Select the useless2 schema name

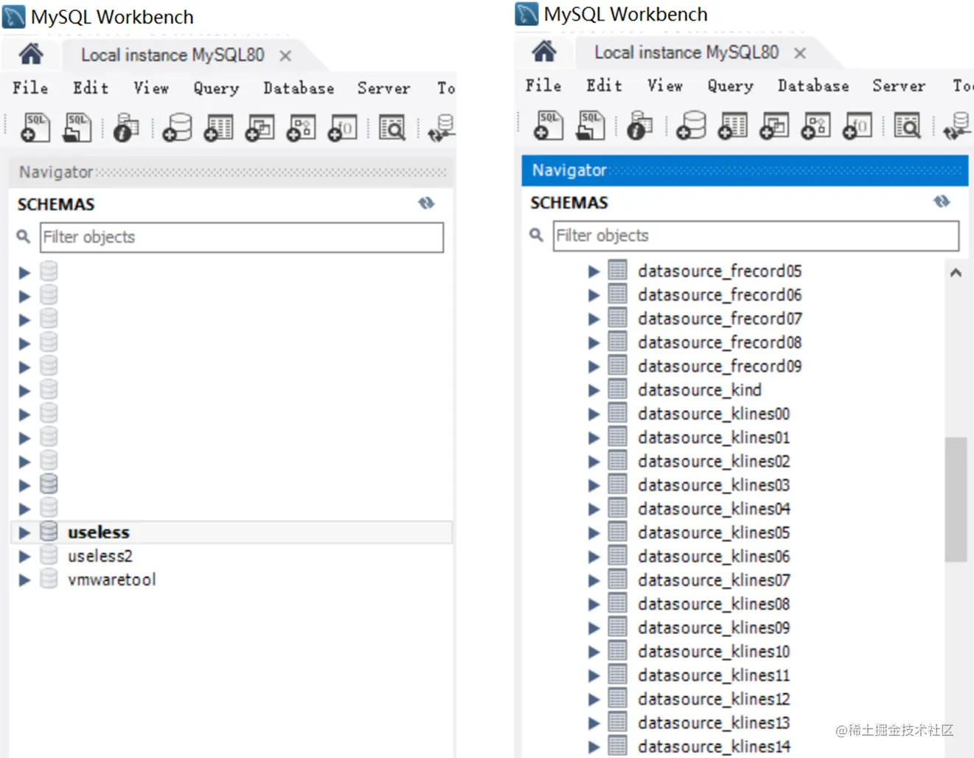click(x=100, y=556)
